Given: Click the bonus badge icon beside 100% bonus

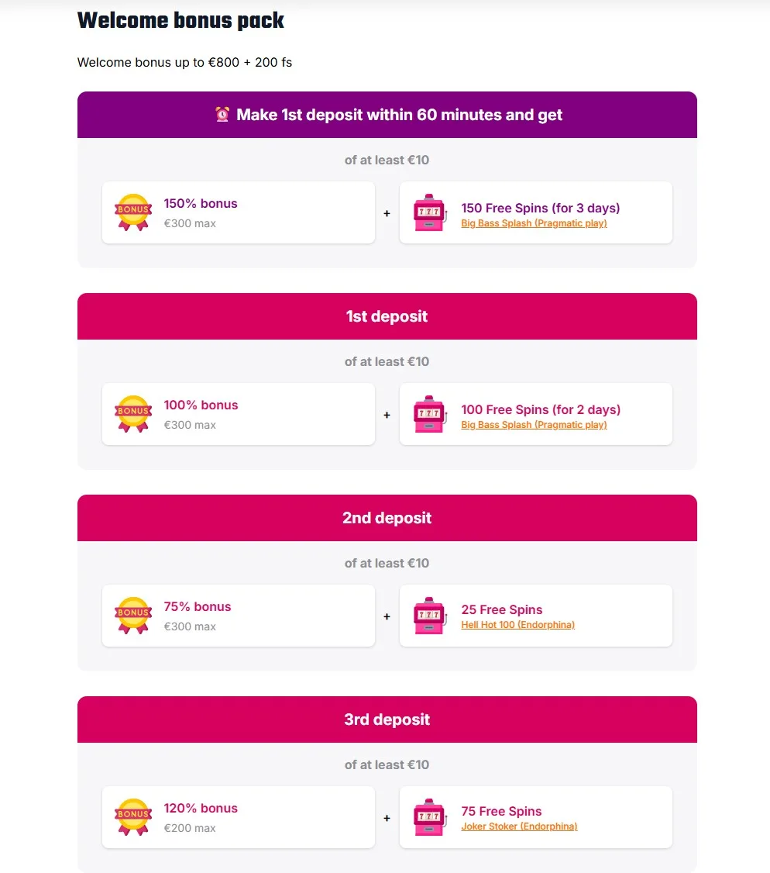Looking at the screenshot, I should (x=133, y=414).
